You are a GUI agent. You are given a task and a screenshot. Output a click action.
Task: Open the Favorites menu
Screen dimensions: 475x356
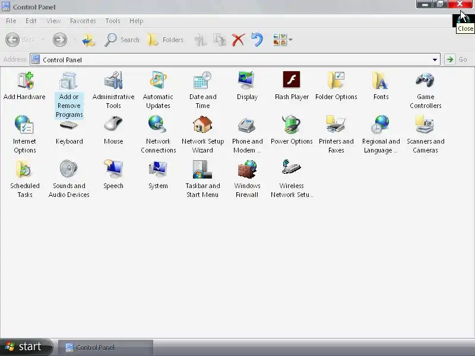tap(83, 21)
